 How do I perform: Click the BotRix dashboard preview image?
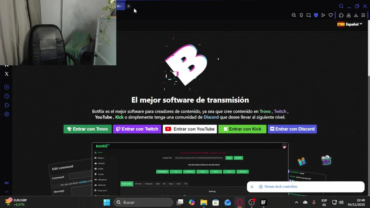coord(190,169)
